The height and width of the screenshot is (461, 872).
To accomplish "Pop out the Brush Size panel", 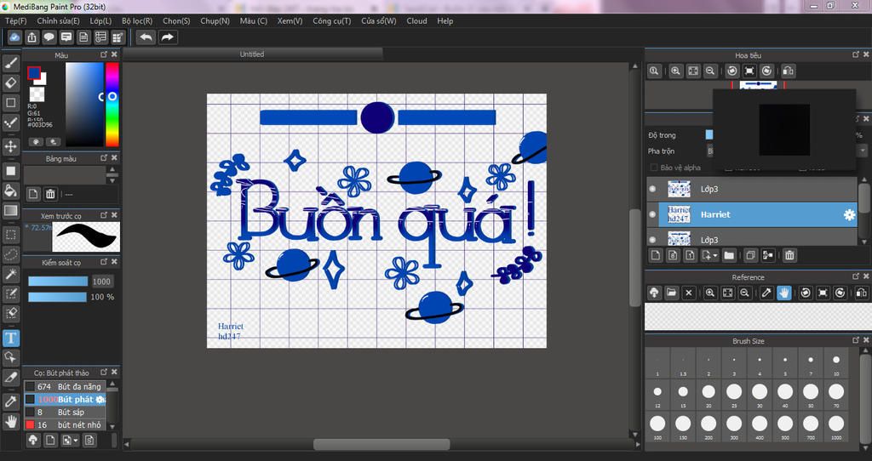I will coord(856,340).
